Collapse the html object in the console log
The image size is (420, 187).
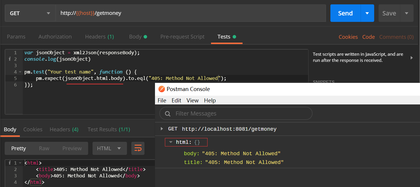pos(170,142)
